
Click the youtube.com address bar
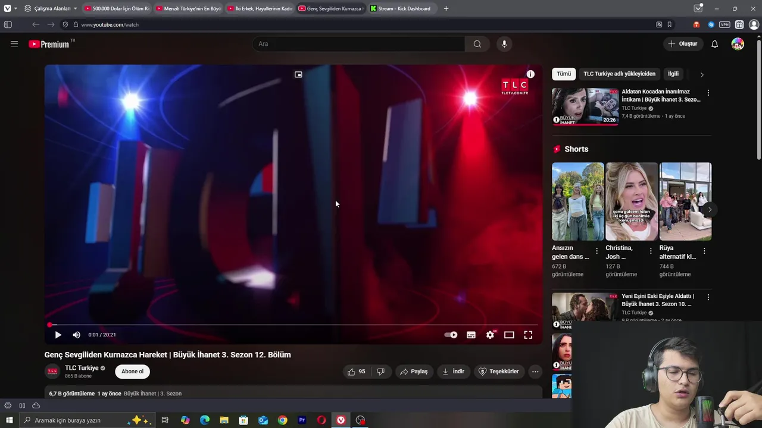tap(363, 24)
